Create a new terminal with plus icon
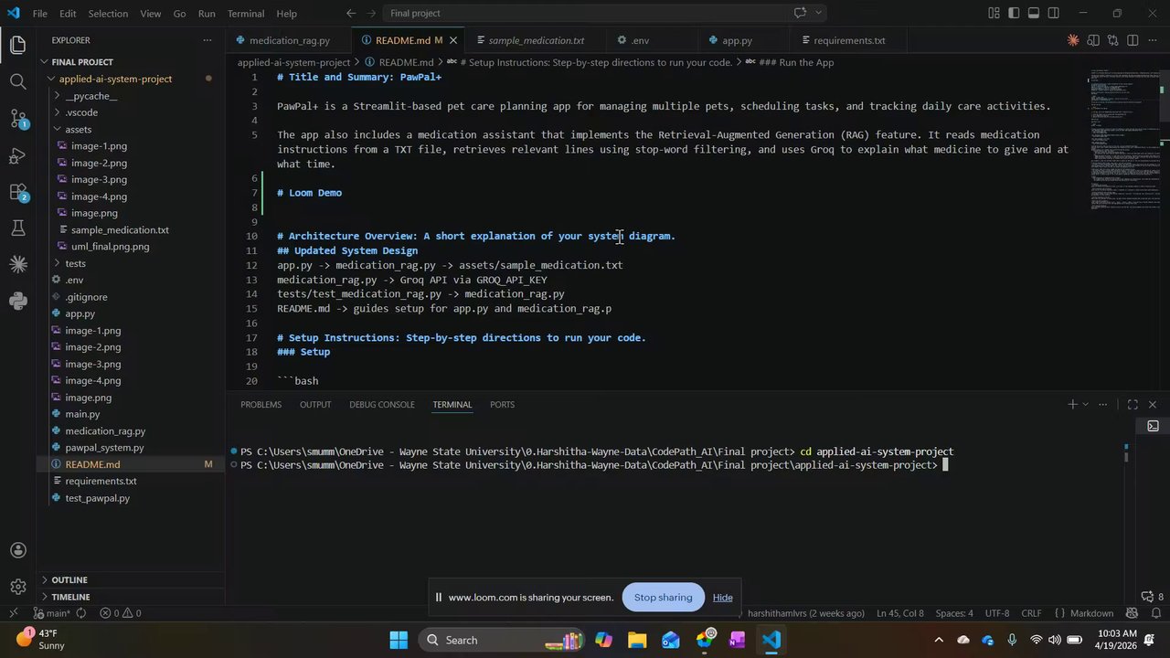1170x658 pixels. click(x=1072, y=404)
